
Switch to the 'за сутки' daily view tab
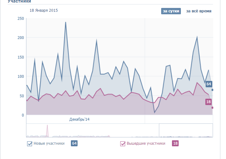171,11
